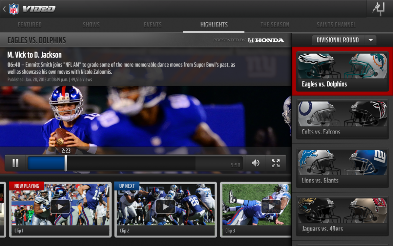
Task: Open the Colts vs. Falcons highlights
Action: tap(342, 119)
